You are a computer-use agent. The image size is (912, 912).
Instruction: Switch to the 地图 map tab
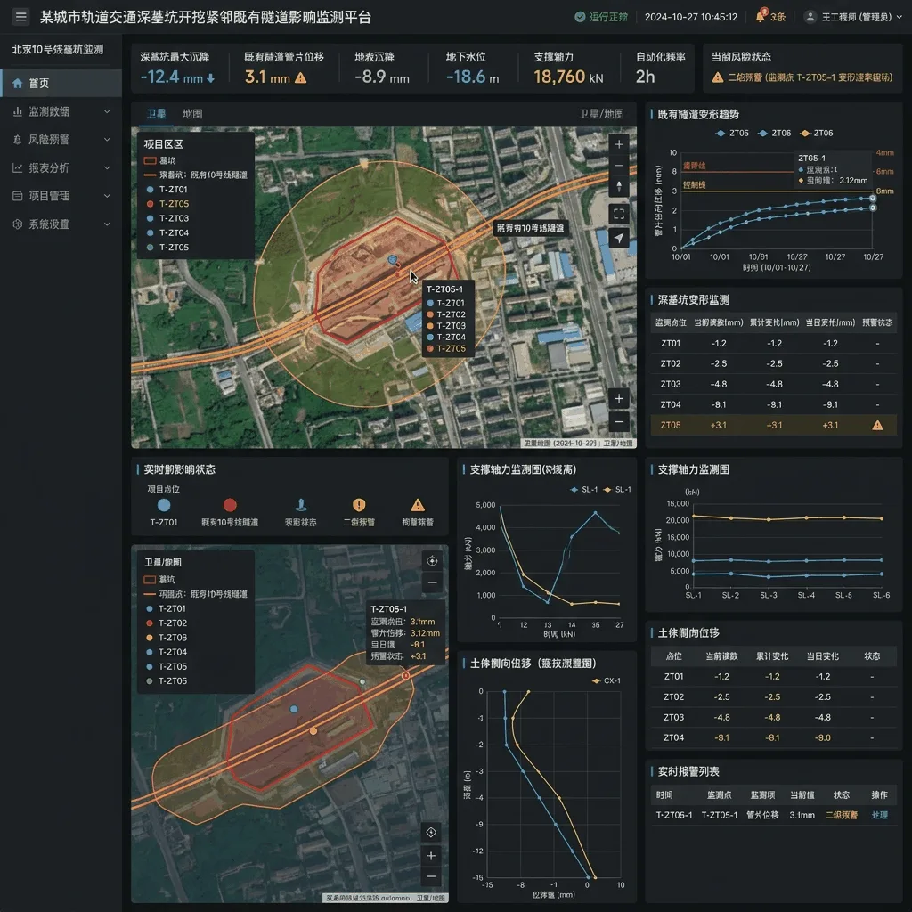point(192,114)
